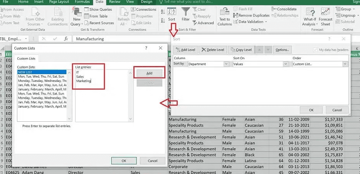Open the Sort On Values dropdown

coord(286,64)
